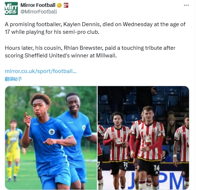Click the paragraph mentioning Rhian Brewster
The image size is (197, 190).
tap(90, 52)
